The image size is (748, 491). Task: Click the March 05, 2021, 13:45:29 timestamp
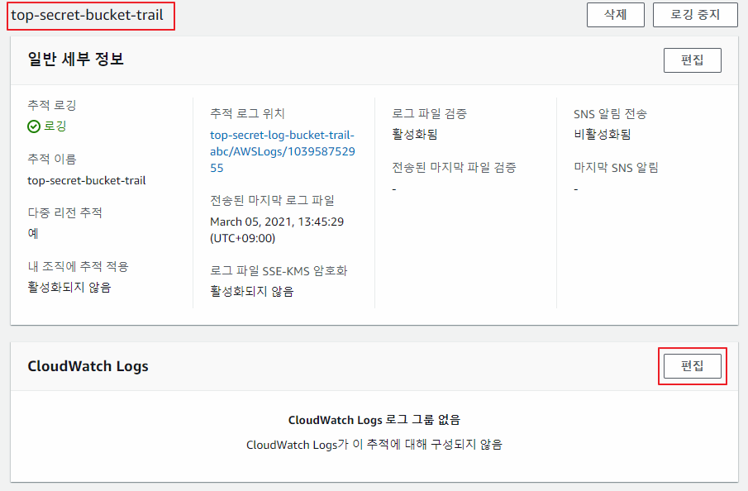tap(277, 230)
